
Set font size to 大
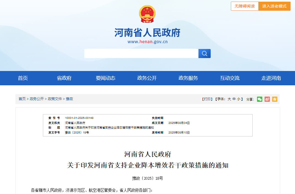229,99
